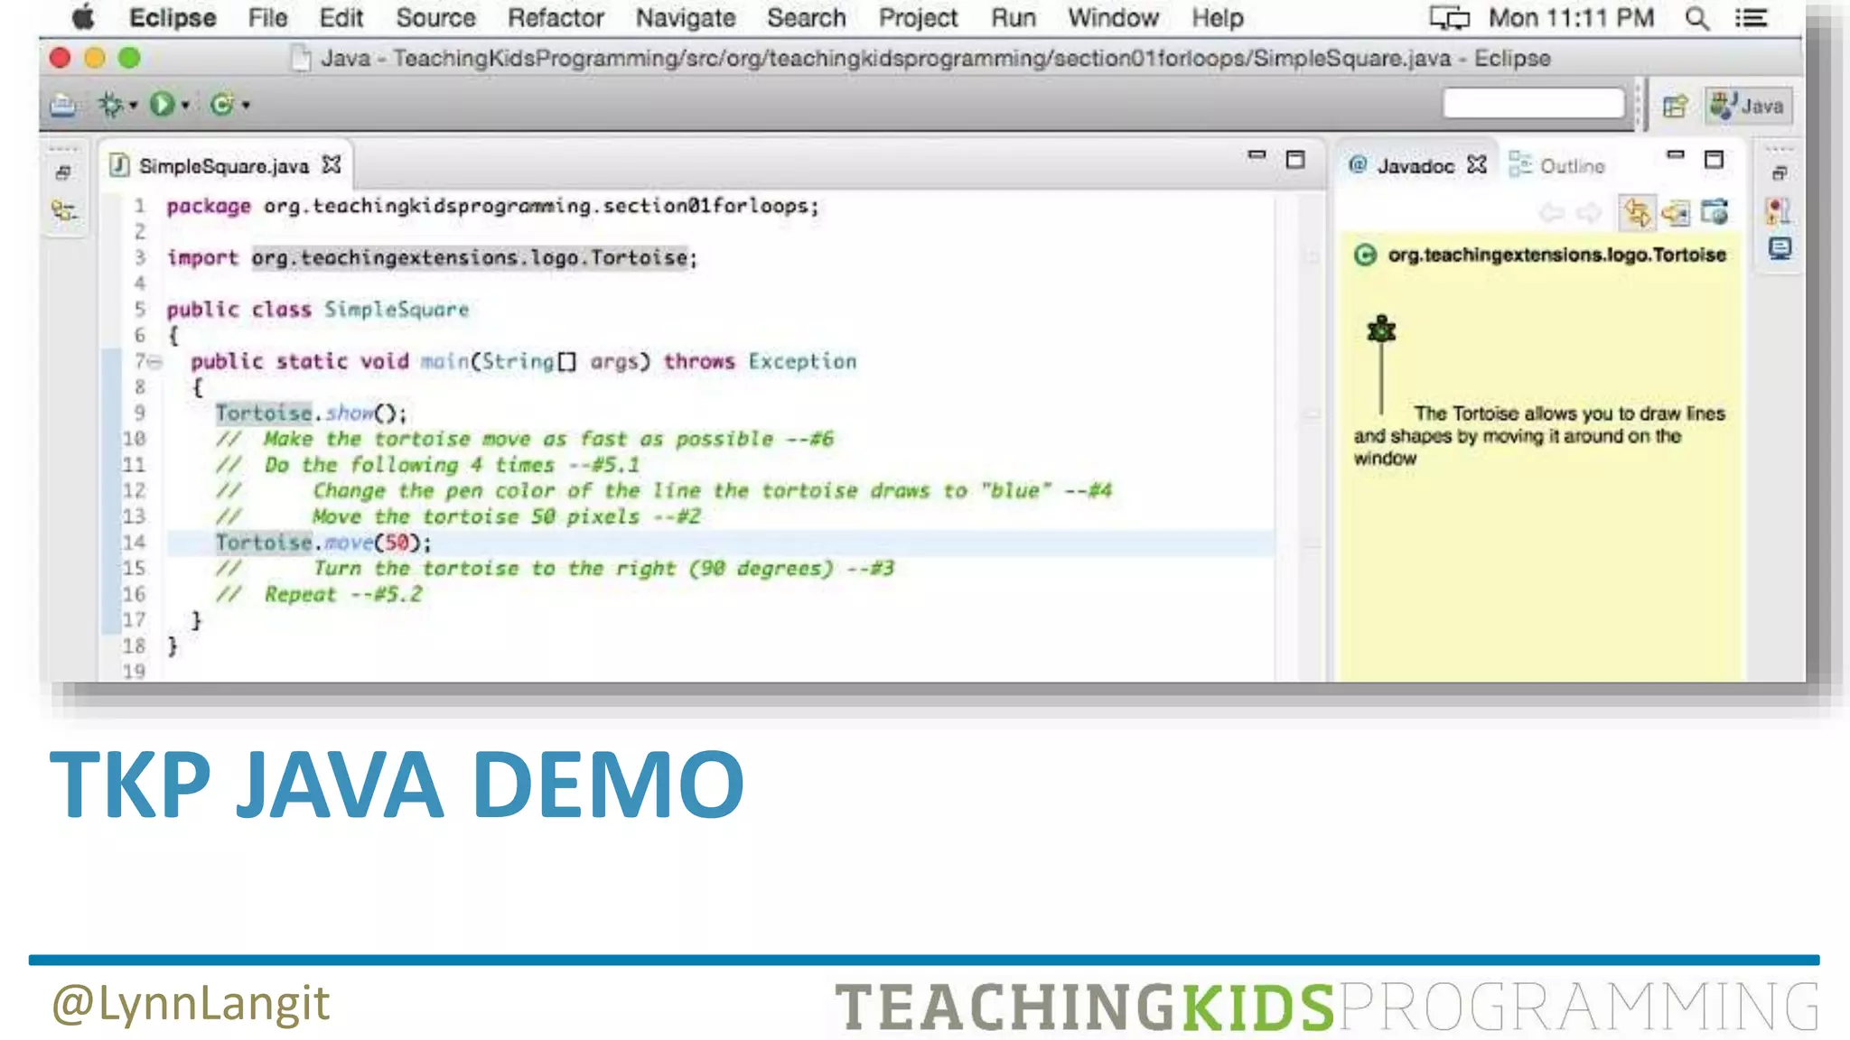Click the green Run button
Viewport: 1850px width, 1040px height.
162,105
